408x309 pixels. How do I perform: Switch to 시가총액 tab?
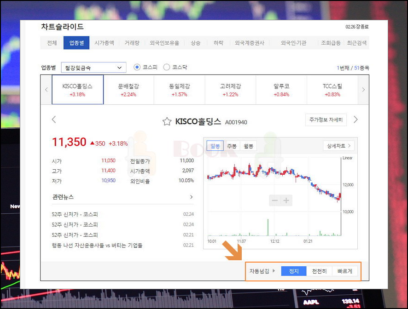pyautogui.click(x=104, y=43)
